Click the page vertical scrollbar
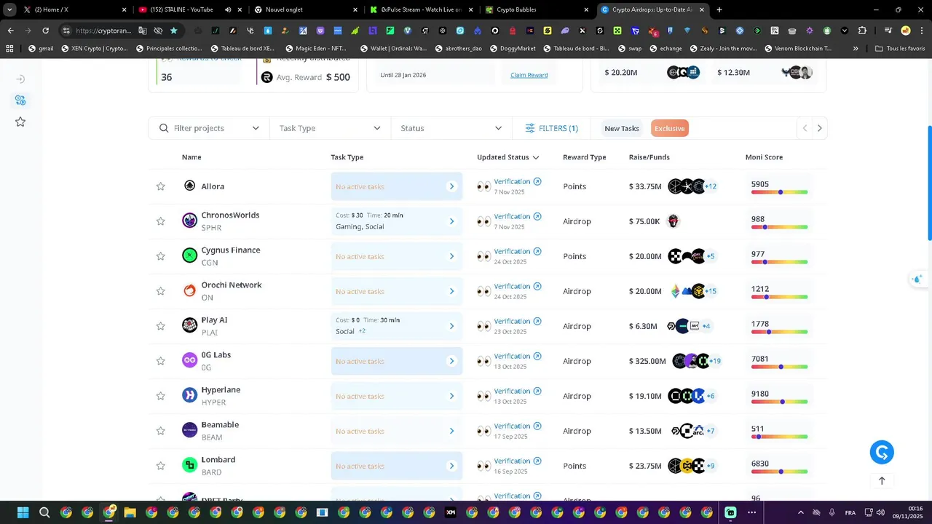Image resolution: width=932 pixels, height=524 pixels. point(928,183)
